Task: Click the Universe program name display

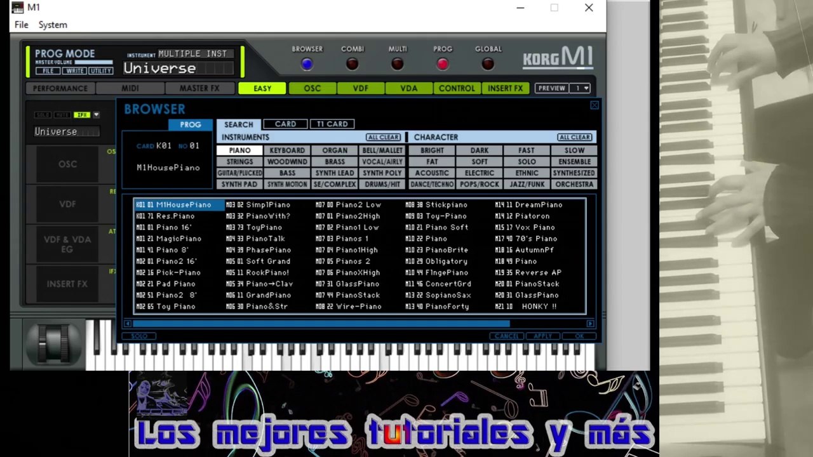Action: (x=179, y=69)
